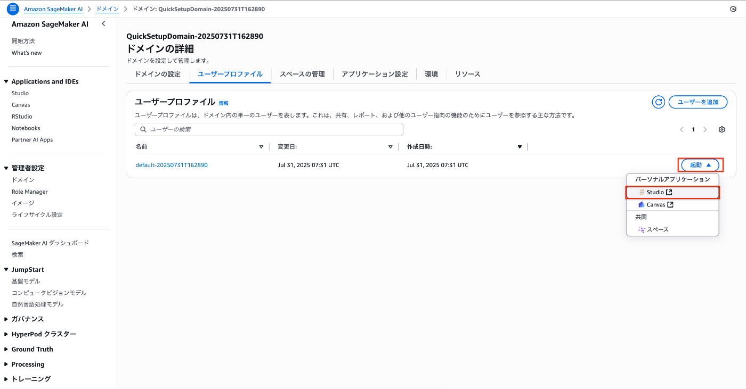The image size is (746, 389).
Task: Open table preferences gear icon
Action: click(x=722, y=129)
